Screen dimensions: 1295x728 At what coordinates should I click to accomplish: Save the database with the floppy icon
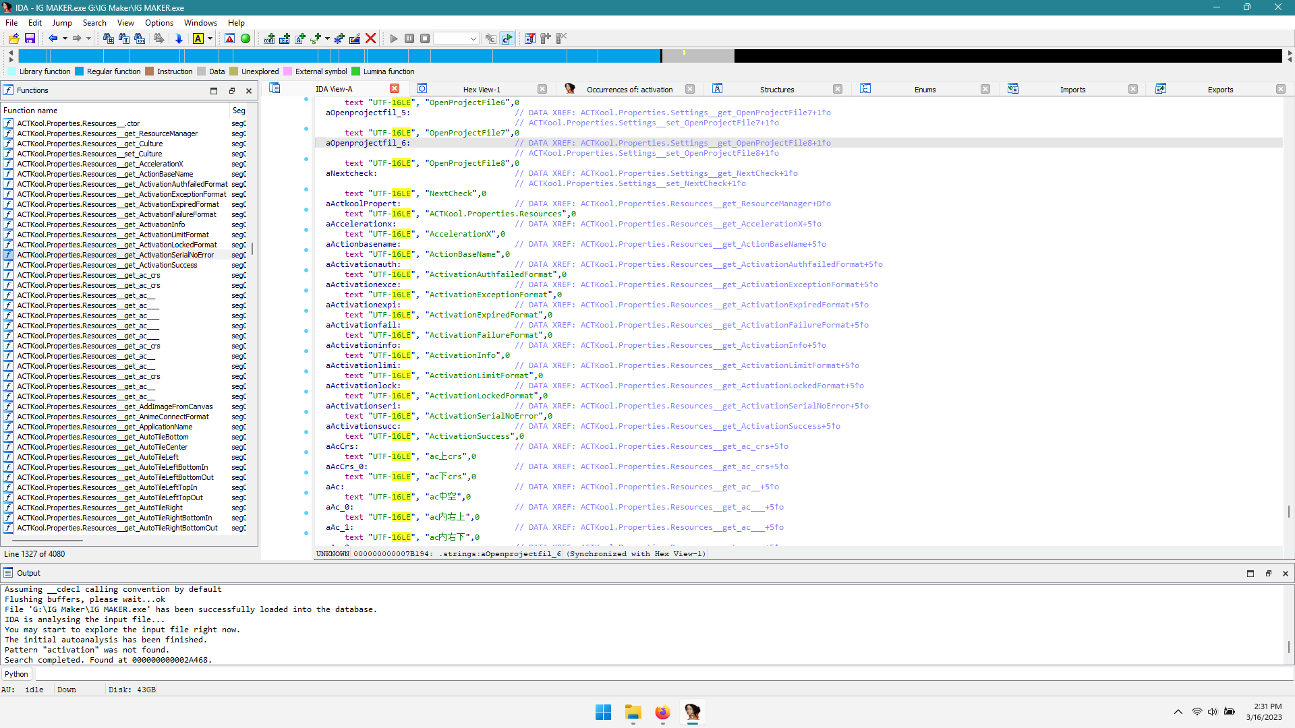pos(30,38)
